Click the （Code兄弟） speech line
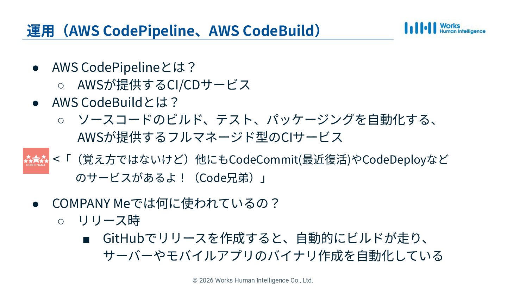Image resolution: width=507 pixels, height=285 pixels. pyautogui.click(x=171, y=178)
